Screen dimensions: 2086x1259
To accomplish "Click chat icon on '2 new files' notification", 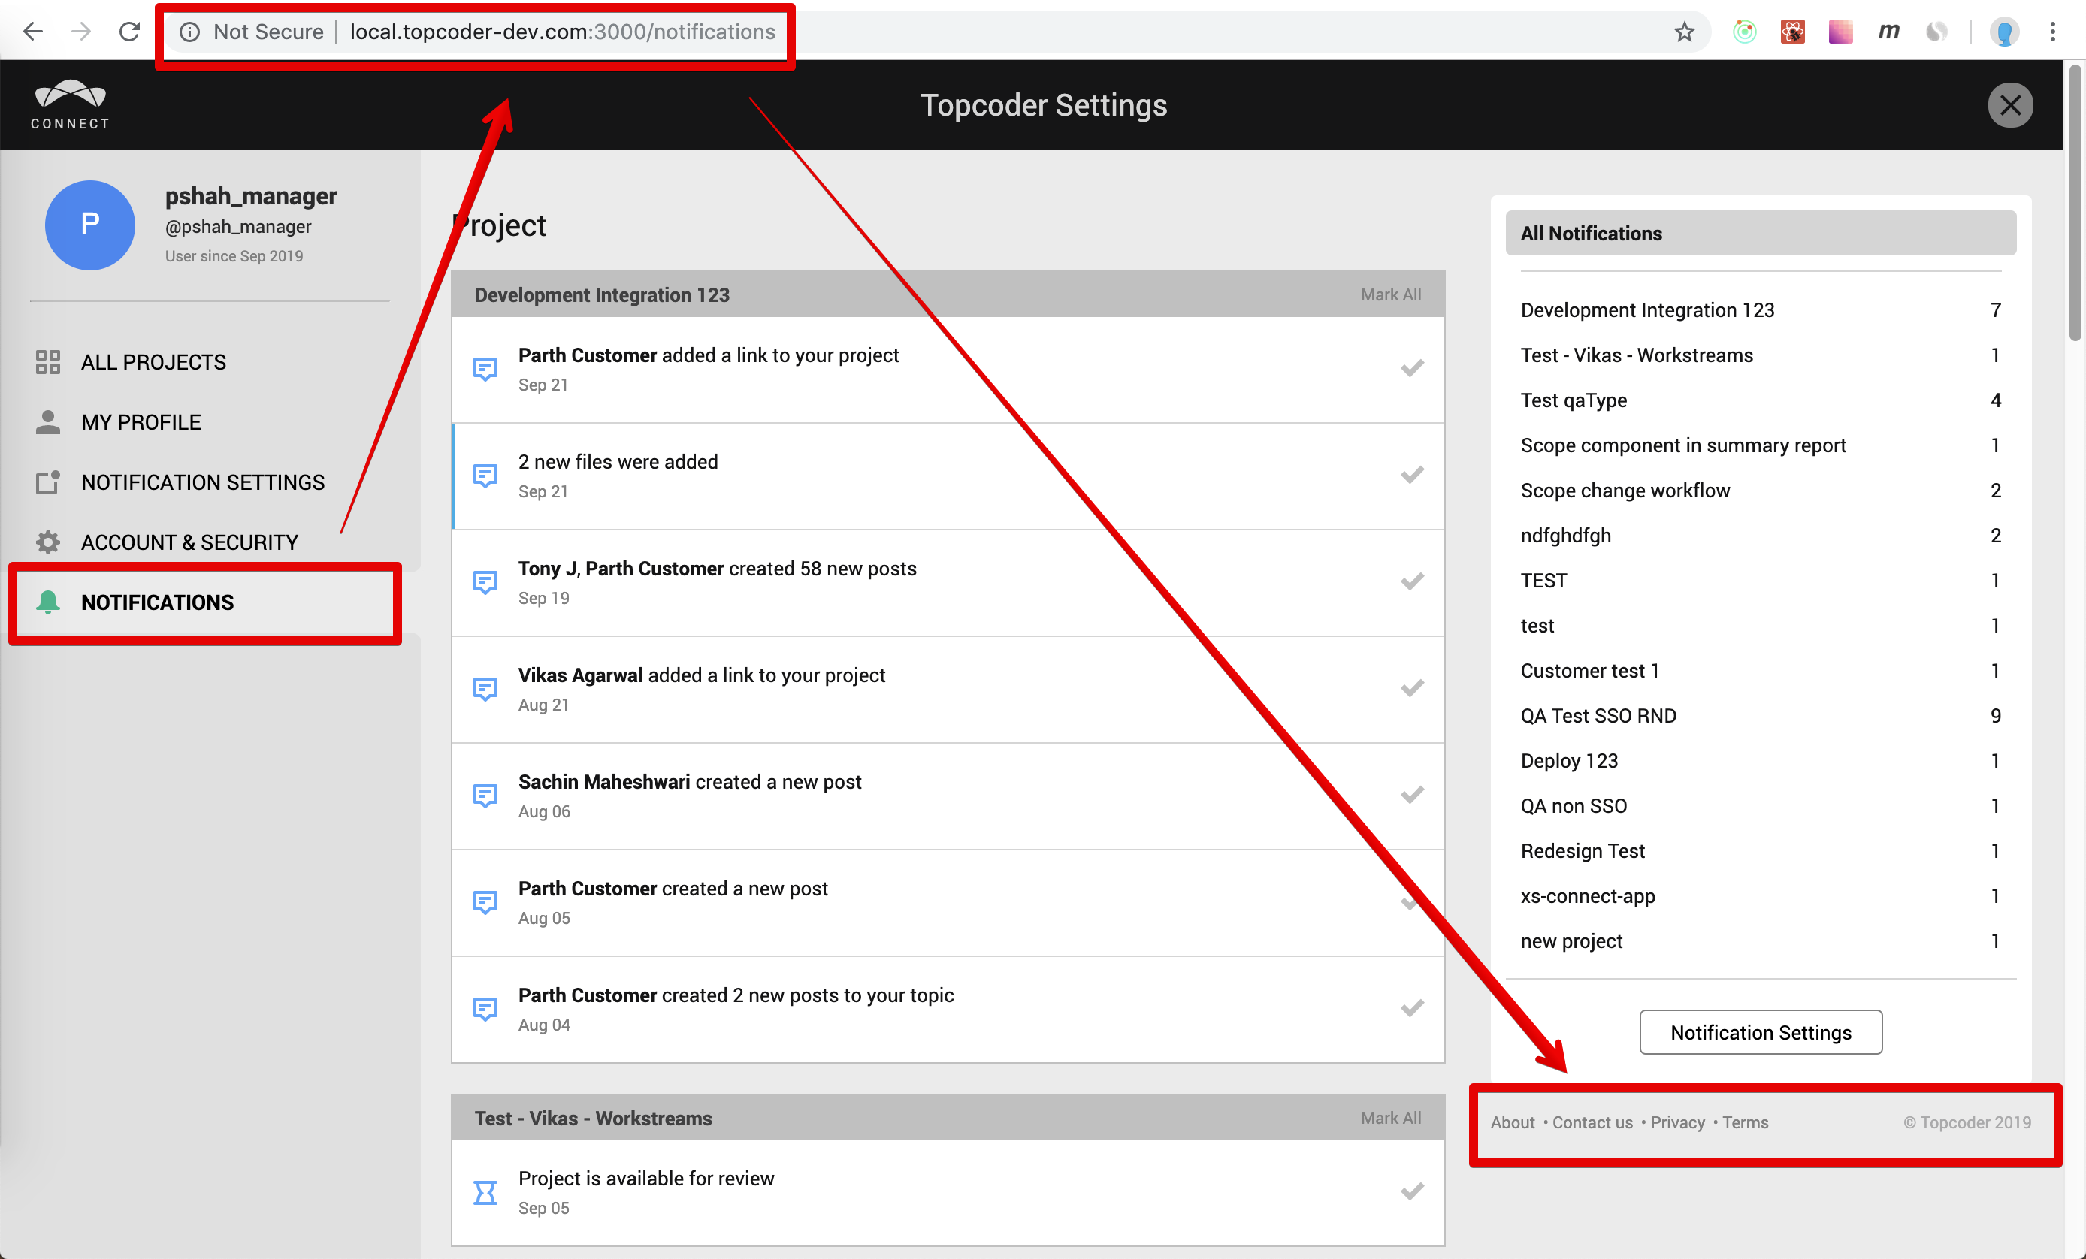I will point(485,476).
